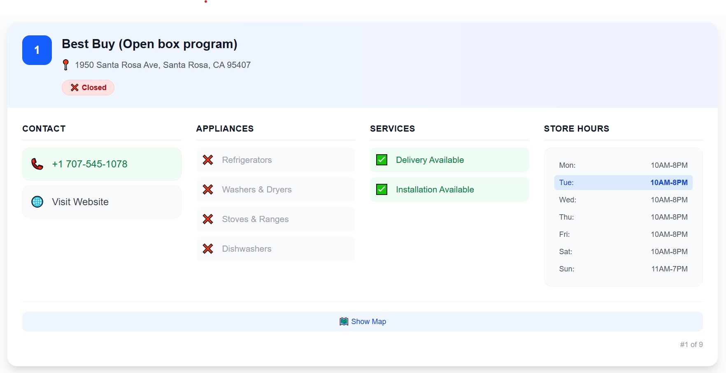The image size is (726, 373).
Task: Click the red X beside Washers & Dryers
Action: [208, 190]
